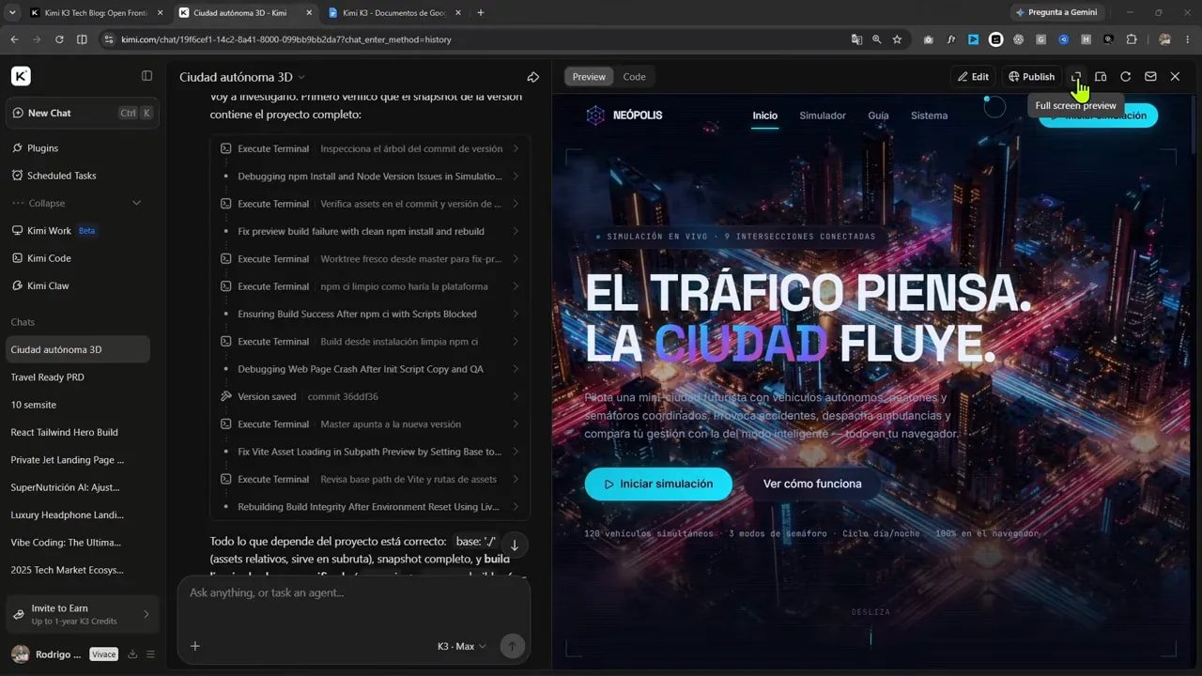Click 'Ver cómo funciona'
Viewport: 1202px width, 676px height.
[x=812, y=484]
